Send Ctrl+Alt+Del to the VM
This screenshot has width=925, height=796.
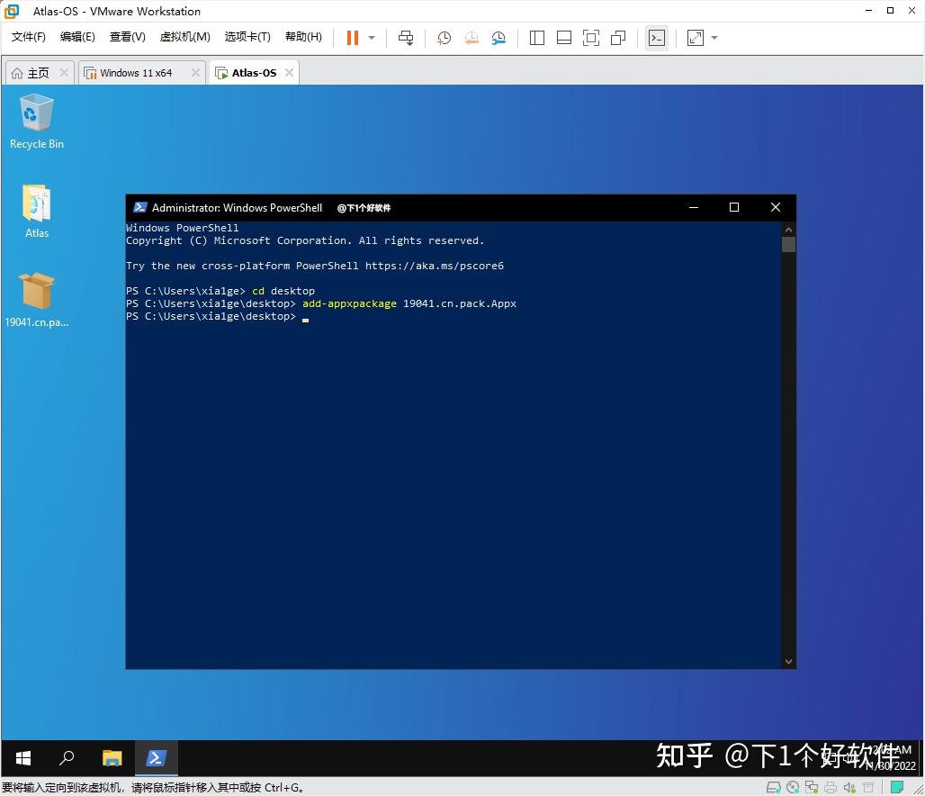pyautogui.click(x=406, y=38)
